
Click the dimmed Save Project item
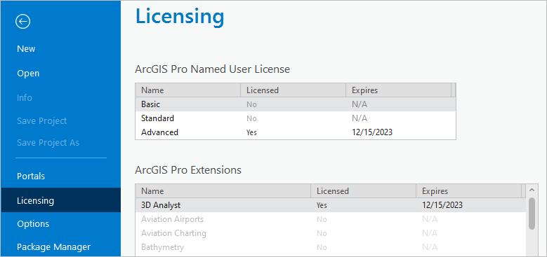coord(42,121)
